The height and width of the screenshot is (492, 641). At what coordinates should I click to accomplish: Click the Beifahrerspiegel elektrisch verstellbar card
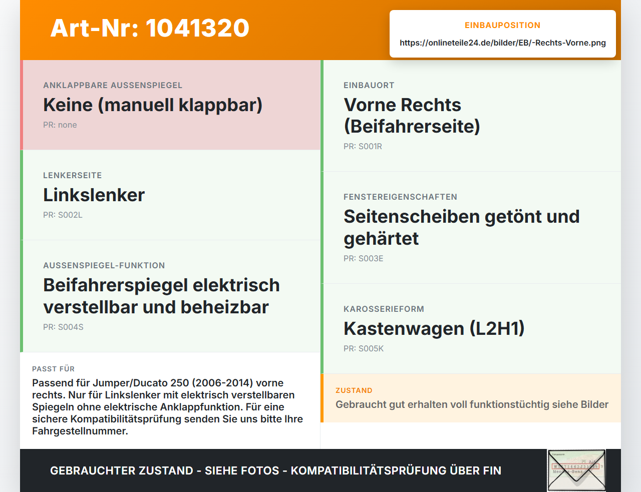click(x=170, y=296)
